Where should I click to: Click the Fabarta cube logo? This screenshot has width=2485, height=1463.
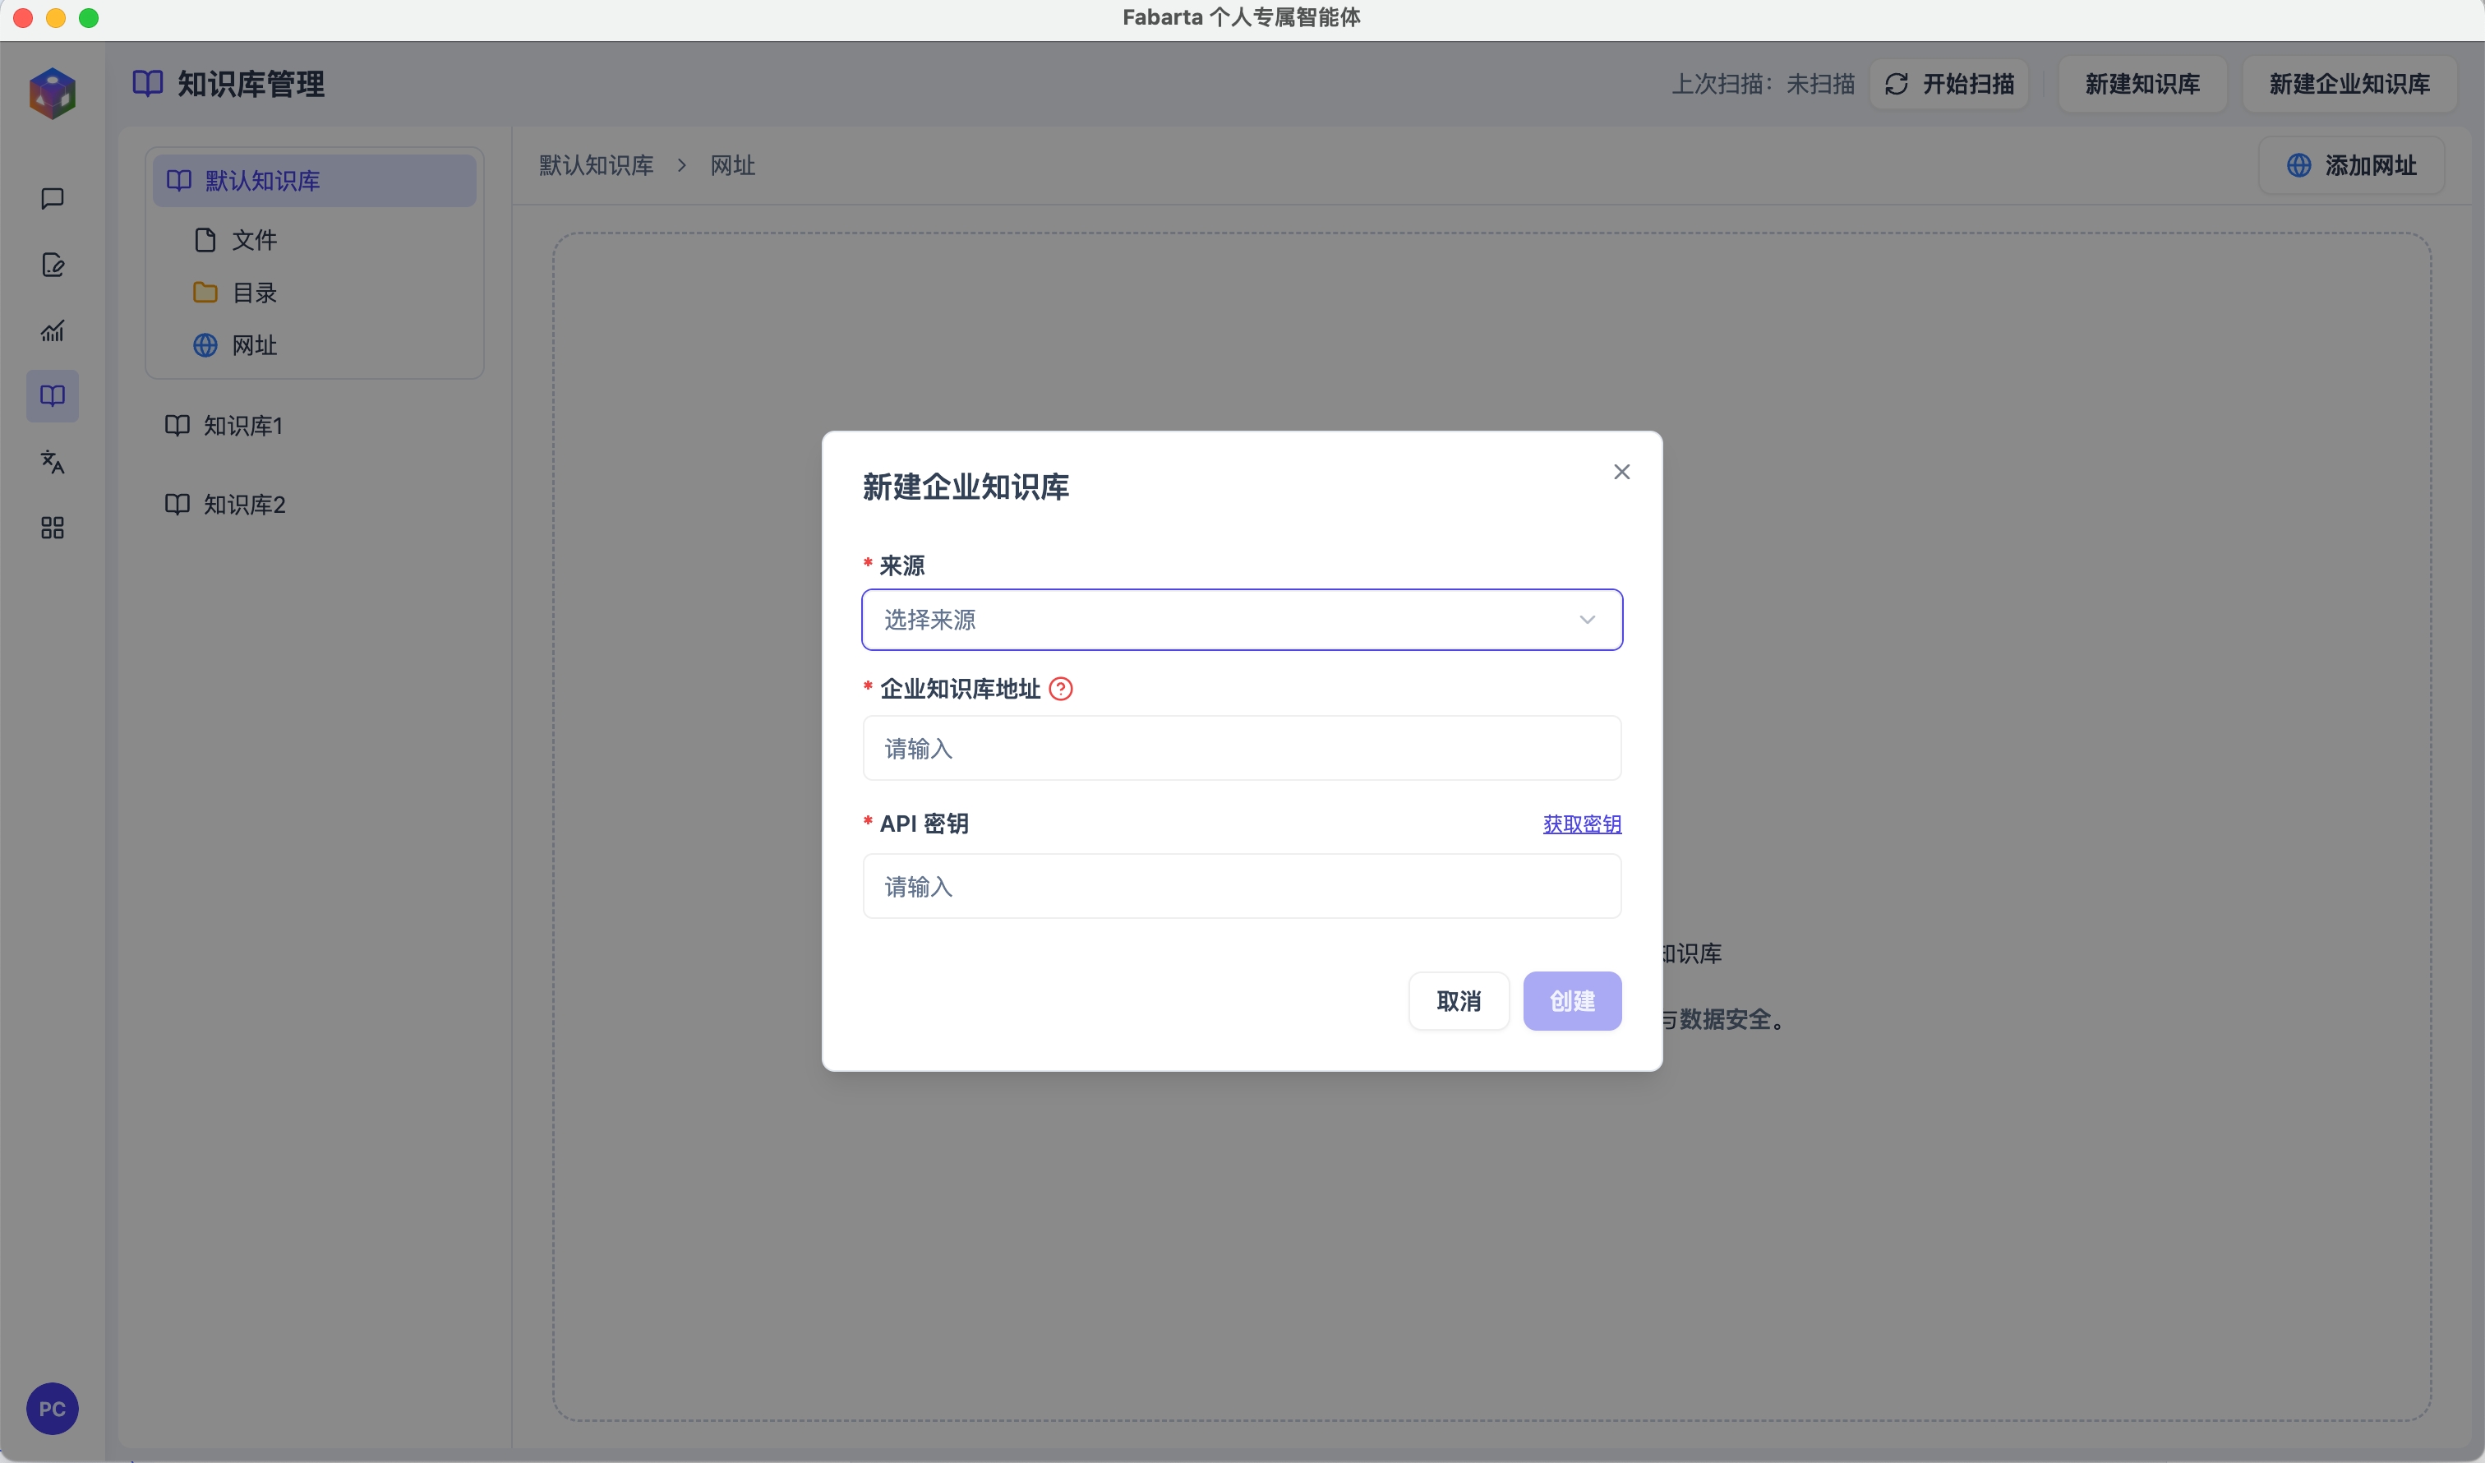pyautogui.click(x=53, y=93)
